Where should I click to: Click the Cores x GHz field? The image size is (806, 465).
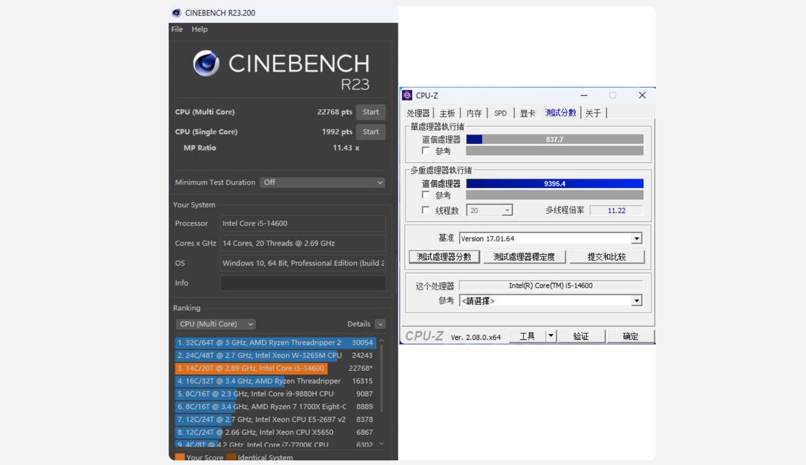pyautogui.click(x=303, y=243)
